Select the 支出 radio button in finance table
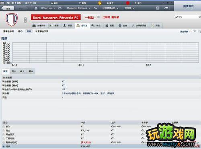Screen dimensions: 201x149 point(4,131)
